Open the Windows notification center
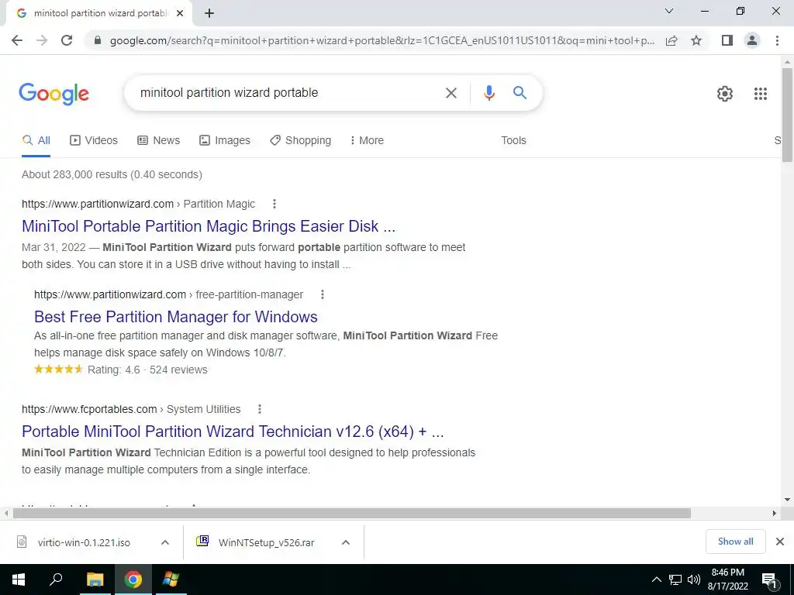 [770, 580]
